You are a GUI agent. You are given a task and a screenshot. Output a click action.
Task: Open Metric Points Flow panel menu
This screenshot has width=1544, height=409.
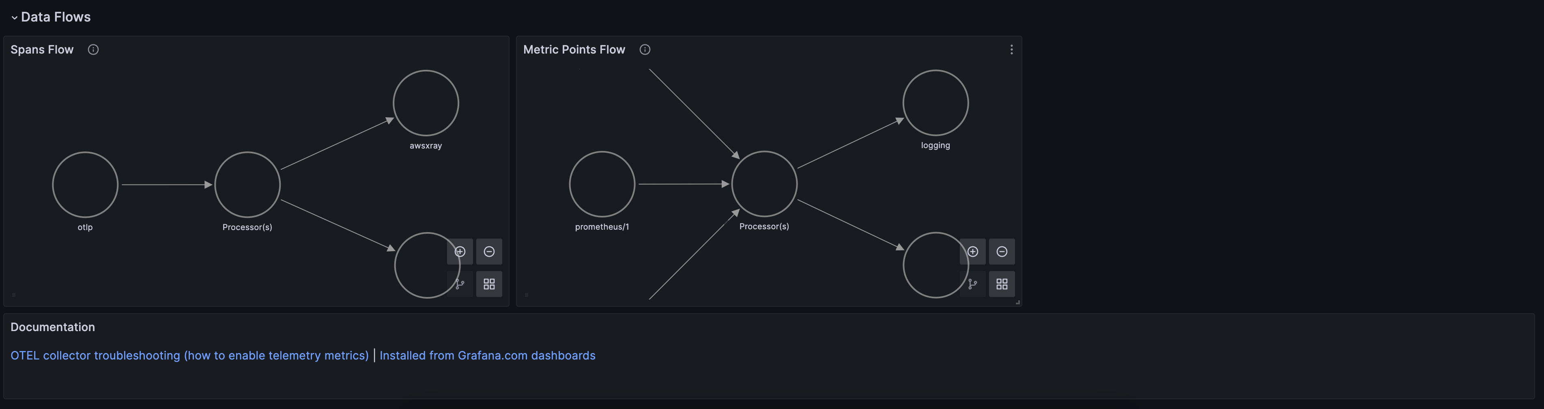coord(1012,50)
